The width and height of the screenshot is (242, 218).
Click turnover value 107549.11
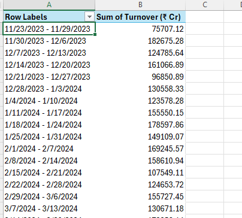click(140, 172)
